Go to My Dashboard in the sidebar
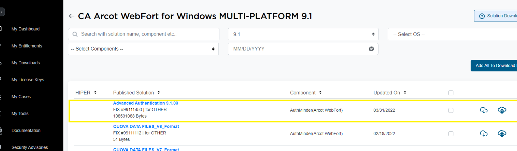This screenshot has width=517, height=151. coord(26,29)
